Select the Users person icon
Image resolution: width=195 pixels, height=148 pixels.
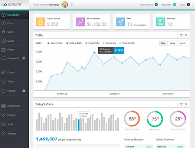pyautogui.click(x=4, y=32)
